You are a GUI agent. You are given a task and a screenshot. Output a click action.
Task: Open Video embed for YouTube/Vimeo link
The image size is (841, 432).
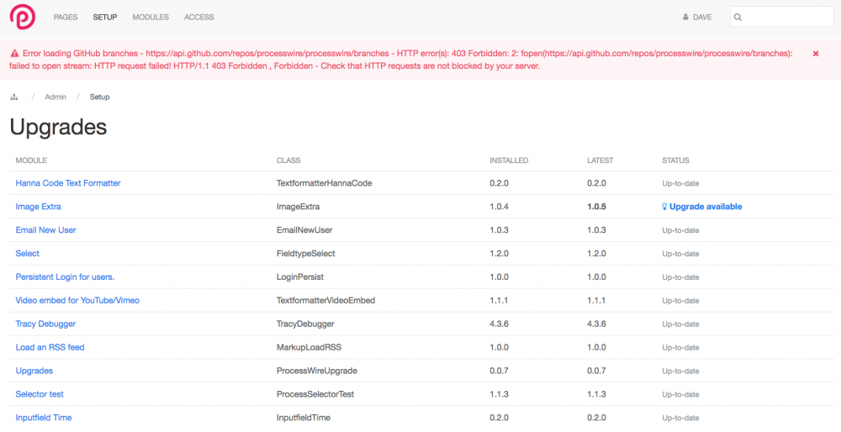(77, 300)
